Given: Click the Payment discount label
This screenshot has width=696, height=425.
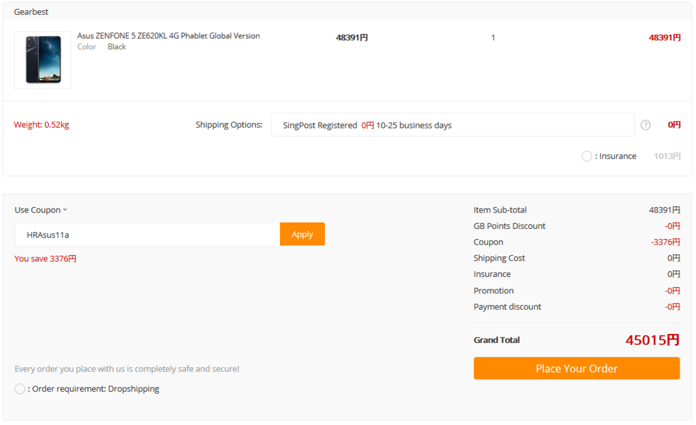Looking at the screenshot, I should (x=507, y=307).
